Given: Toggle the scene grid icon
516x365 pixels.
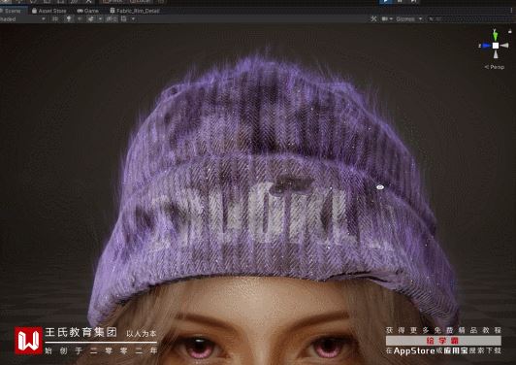Looking at the screenshot, I should (124, 19).
